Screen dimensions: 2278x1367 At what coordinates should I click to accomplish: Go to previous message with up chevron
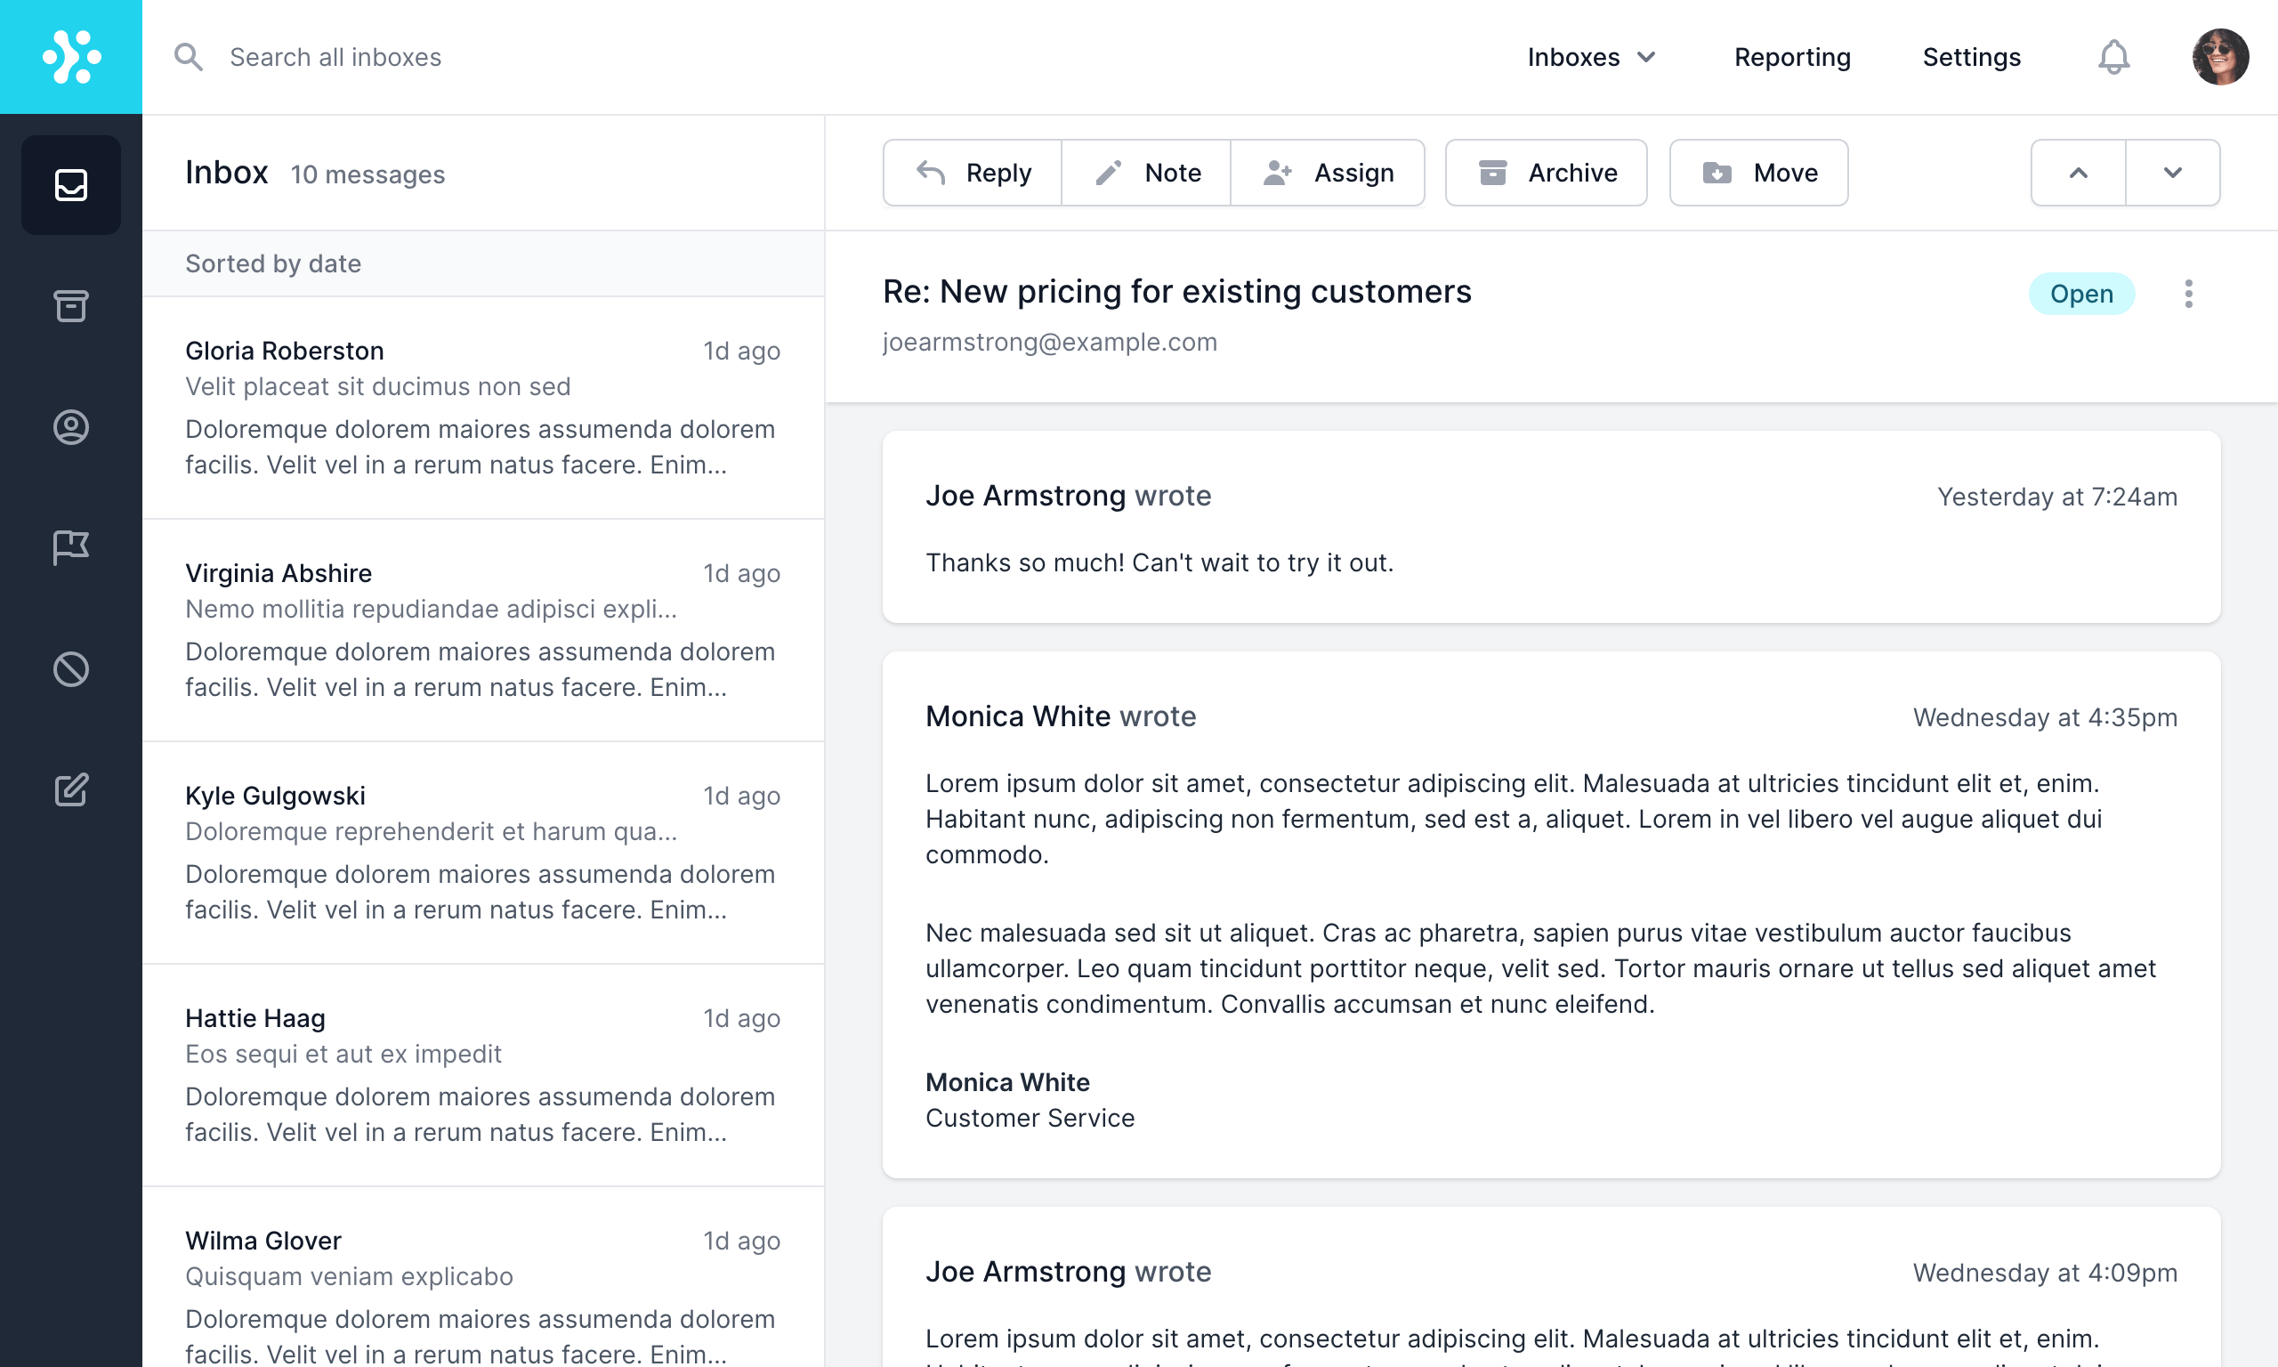[2077, 173]
